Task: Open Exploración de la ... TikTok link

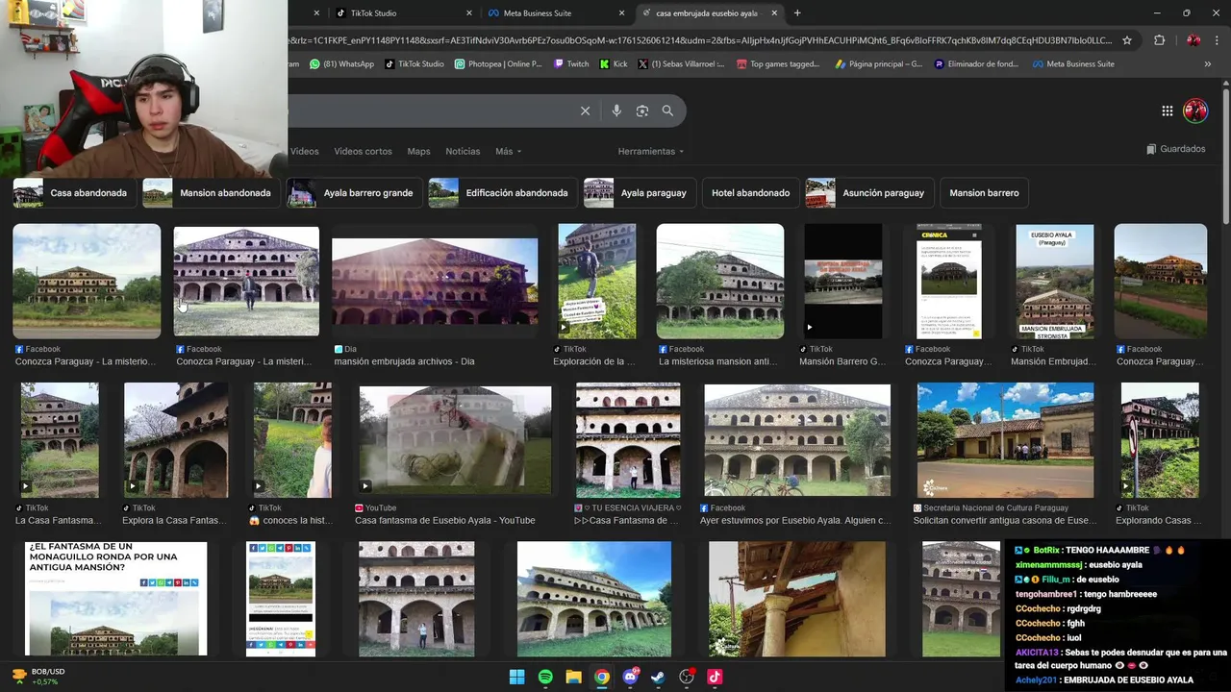Action: click(x=594, y=361)
